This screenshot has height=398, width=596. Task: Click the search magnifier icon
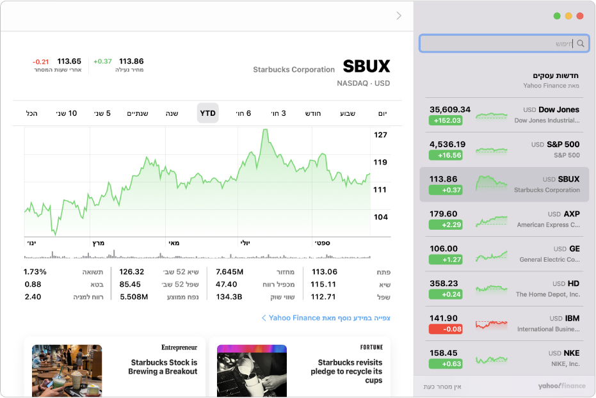pyautogui.click(x=581, y=44)
